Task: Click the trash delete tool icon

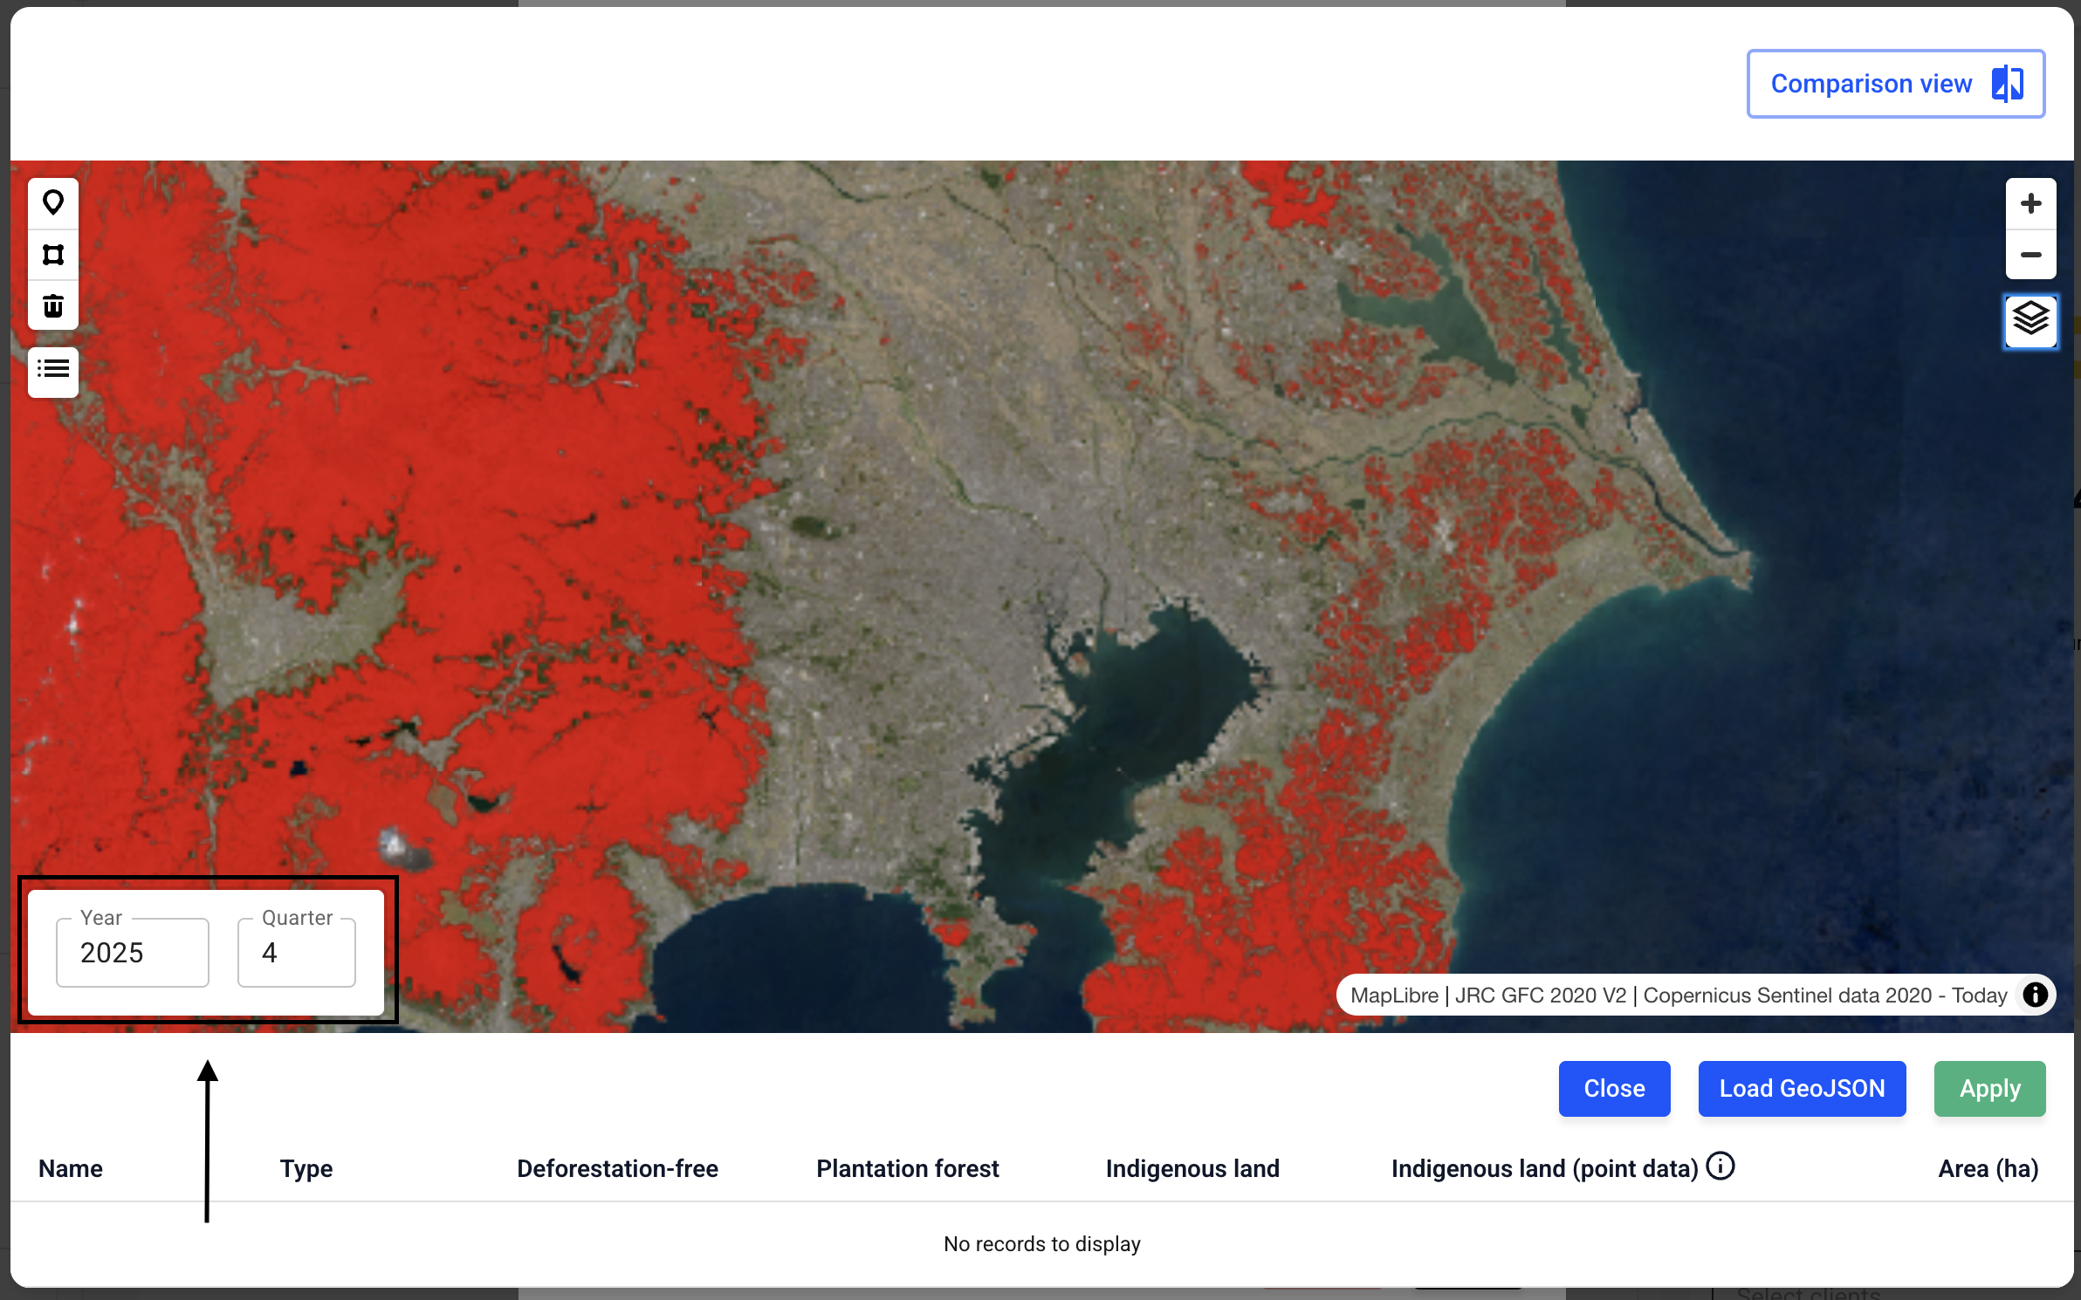Action: click(x=53, y=305)
